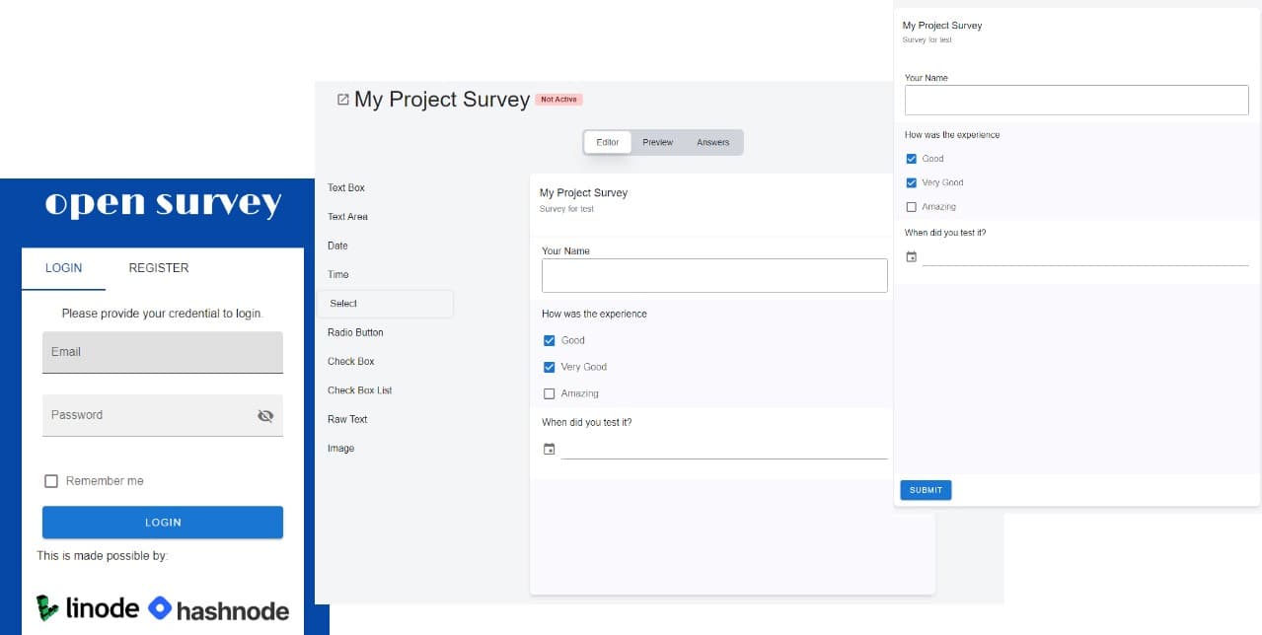Focus the Your Name field in the editor

tap(714, 276)
